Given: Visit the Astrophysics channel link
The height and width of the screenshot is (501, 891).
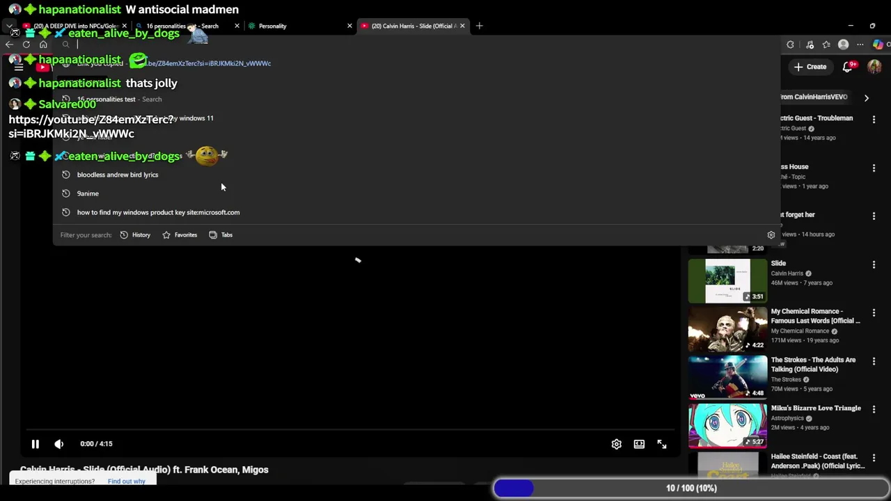Looking at the screenshot, I should coord(787,418).
